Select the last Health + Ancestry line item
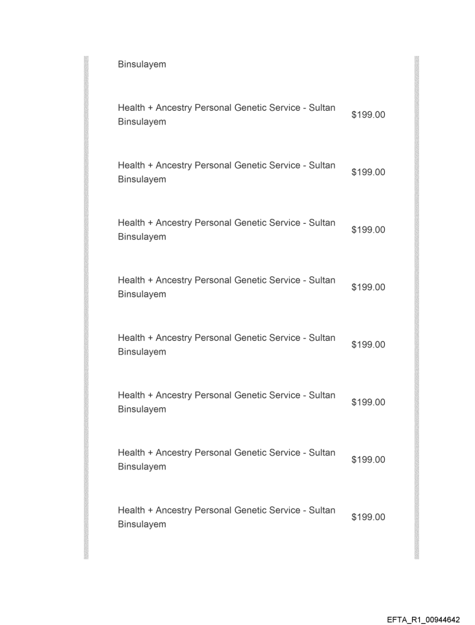The height and width of the screenshot is (625, 475). coord(226,517)
